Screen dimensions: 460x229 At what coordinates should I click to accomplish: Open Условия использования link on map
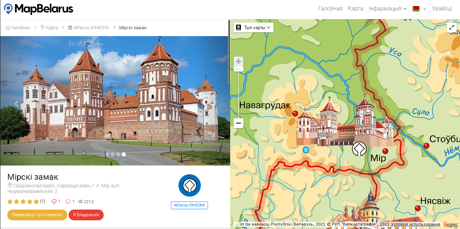416,224
